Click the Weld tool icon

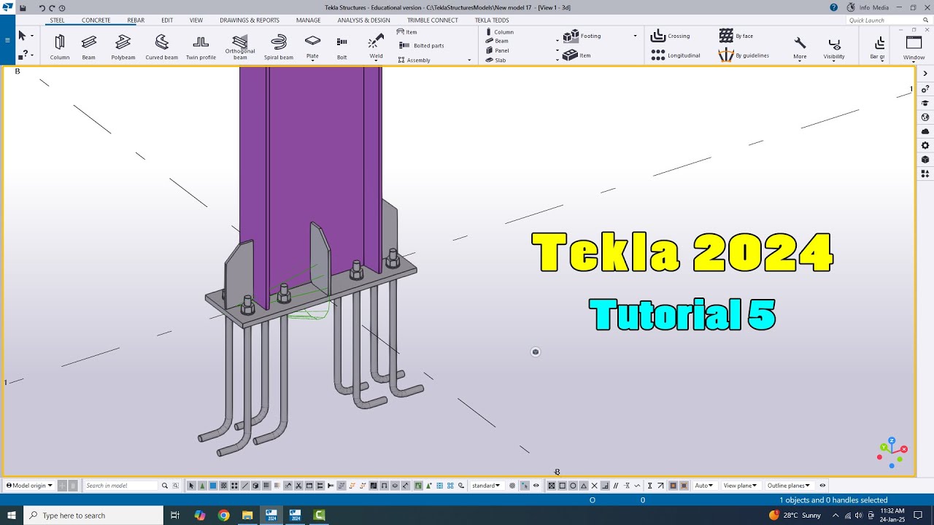click(376, 42)
